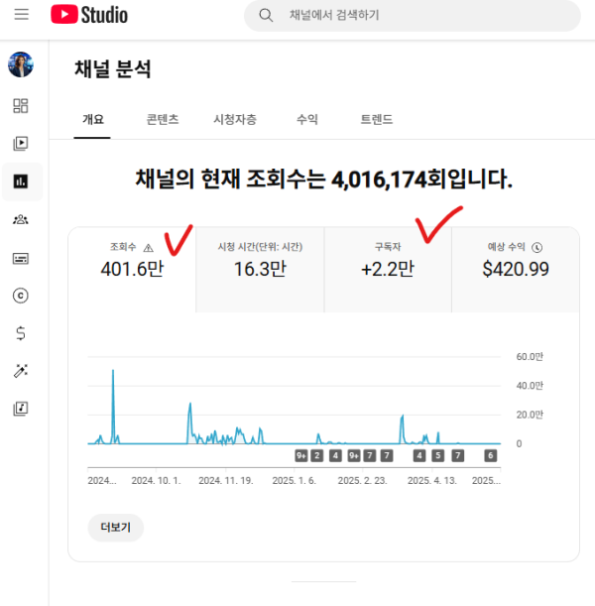Switch to the 콘텐츠 tab
The width and height of the screenshot is (595, 606).
163,119
